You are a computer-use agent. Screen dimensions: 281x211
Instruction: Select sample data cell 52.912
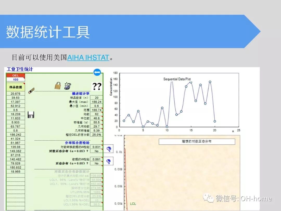[x=16, y=106]
